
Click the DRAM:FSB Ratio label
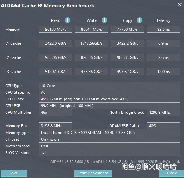coord(124,126)
